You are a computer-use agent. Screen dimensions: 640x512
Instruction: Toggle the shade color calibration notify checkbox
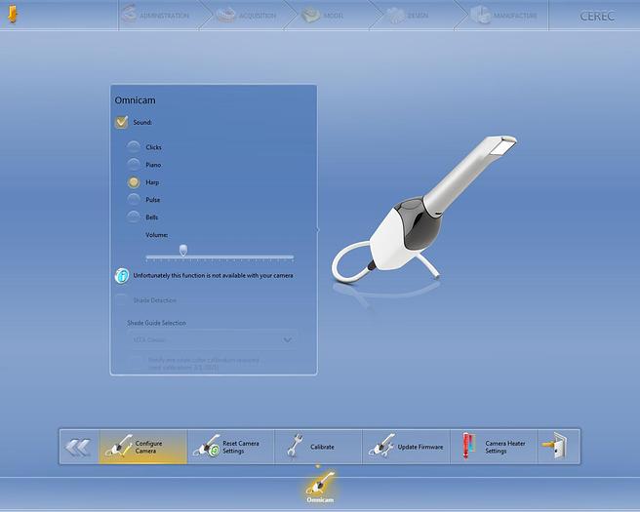tap(135, 363)
